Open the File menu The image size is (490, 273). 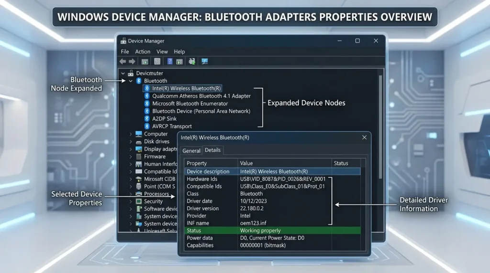[x=125, y=52]
